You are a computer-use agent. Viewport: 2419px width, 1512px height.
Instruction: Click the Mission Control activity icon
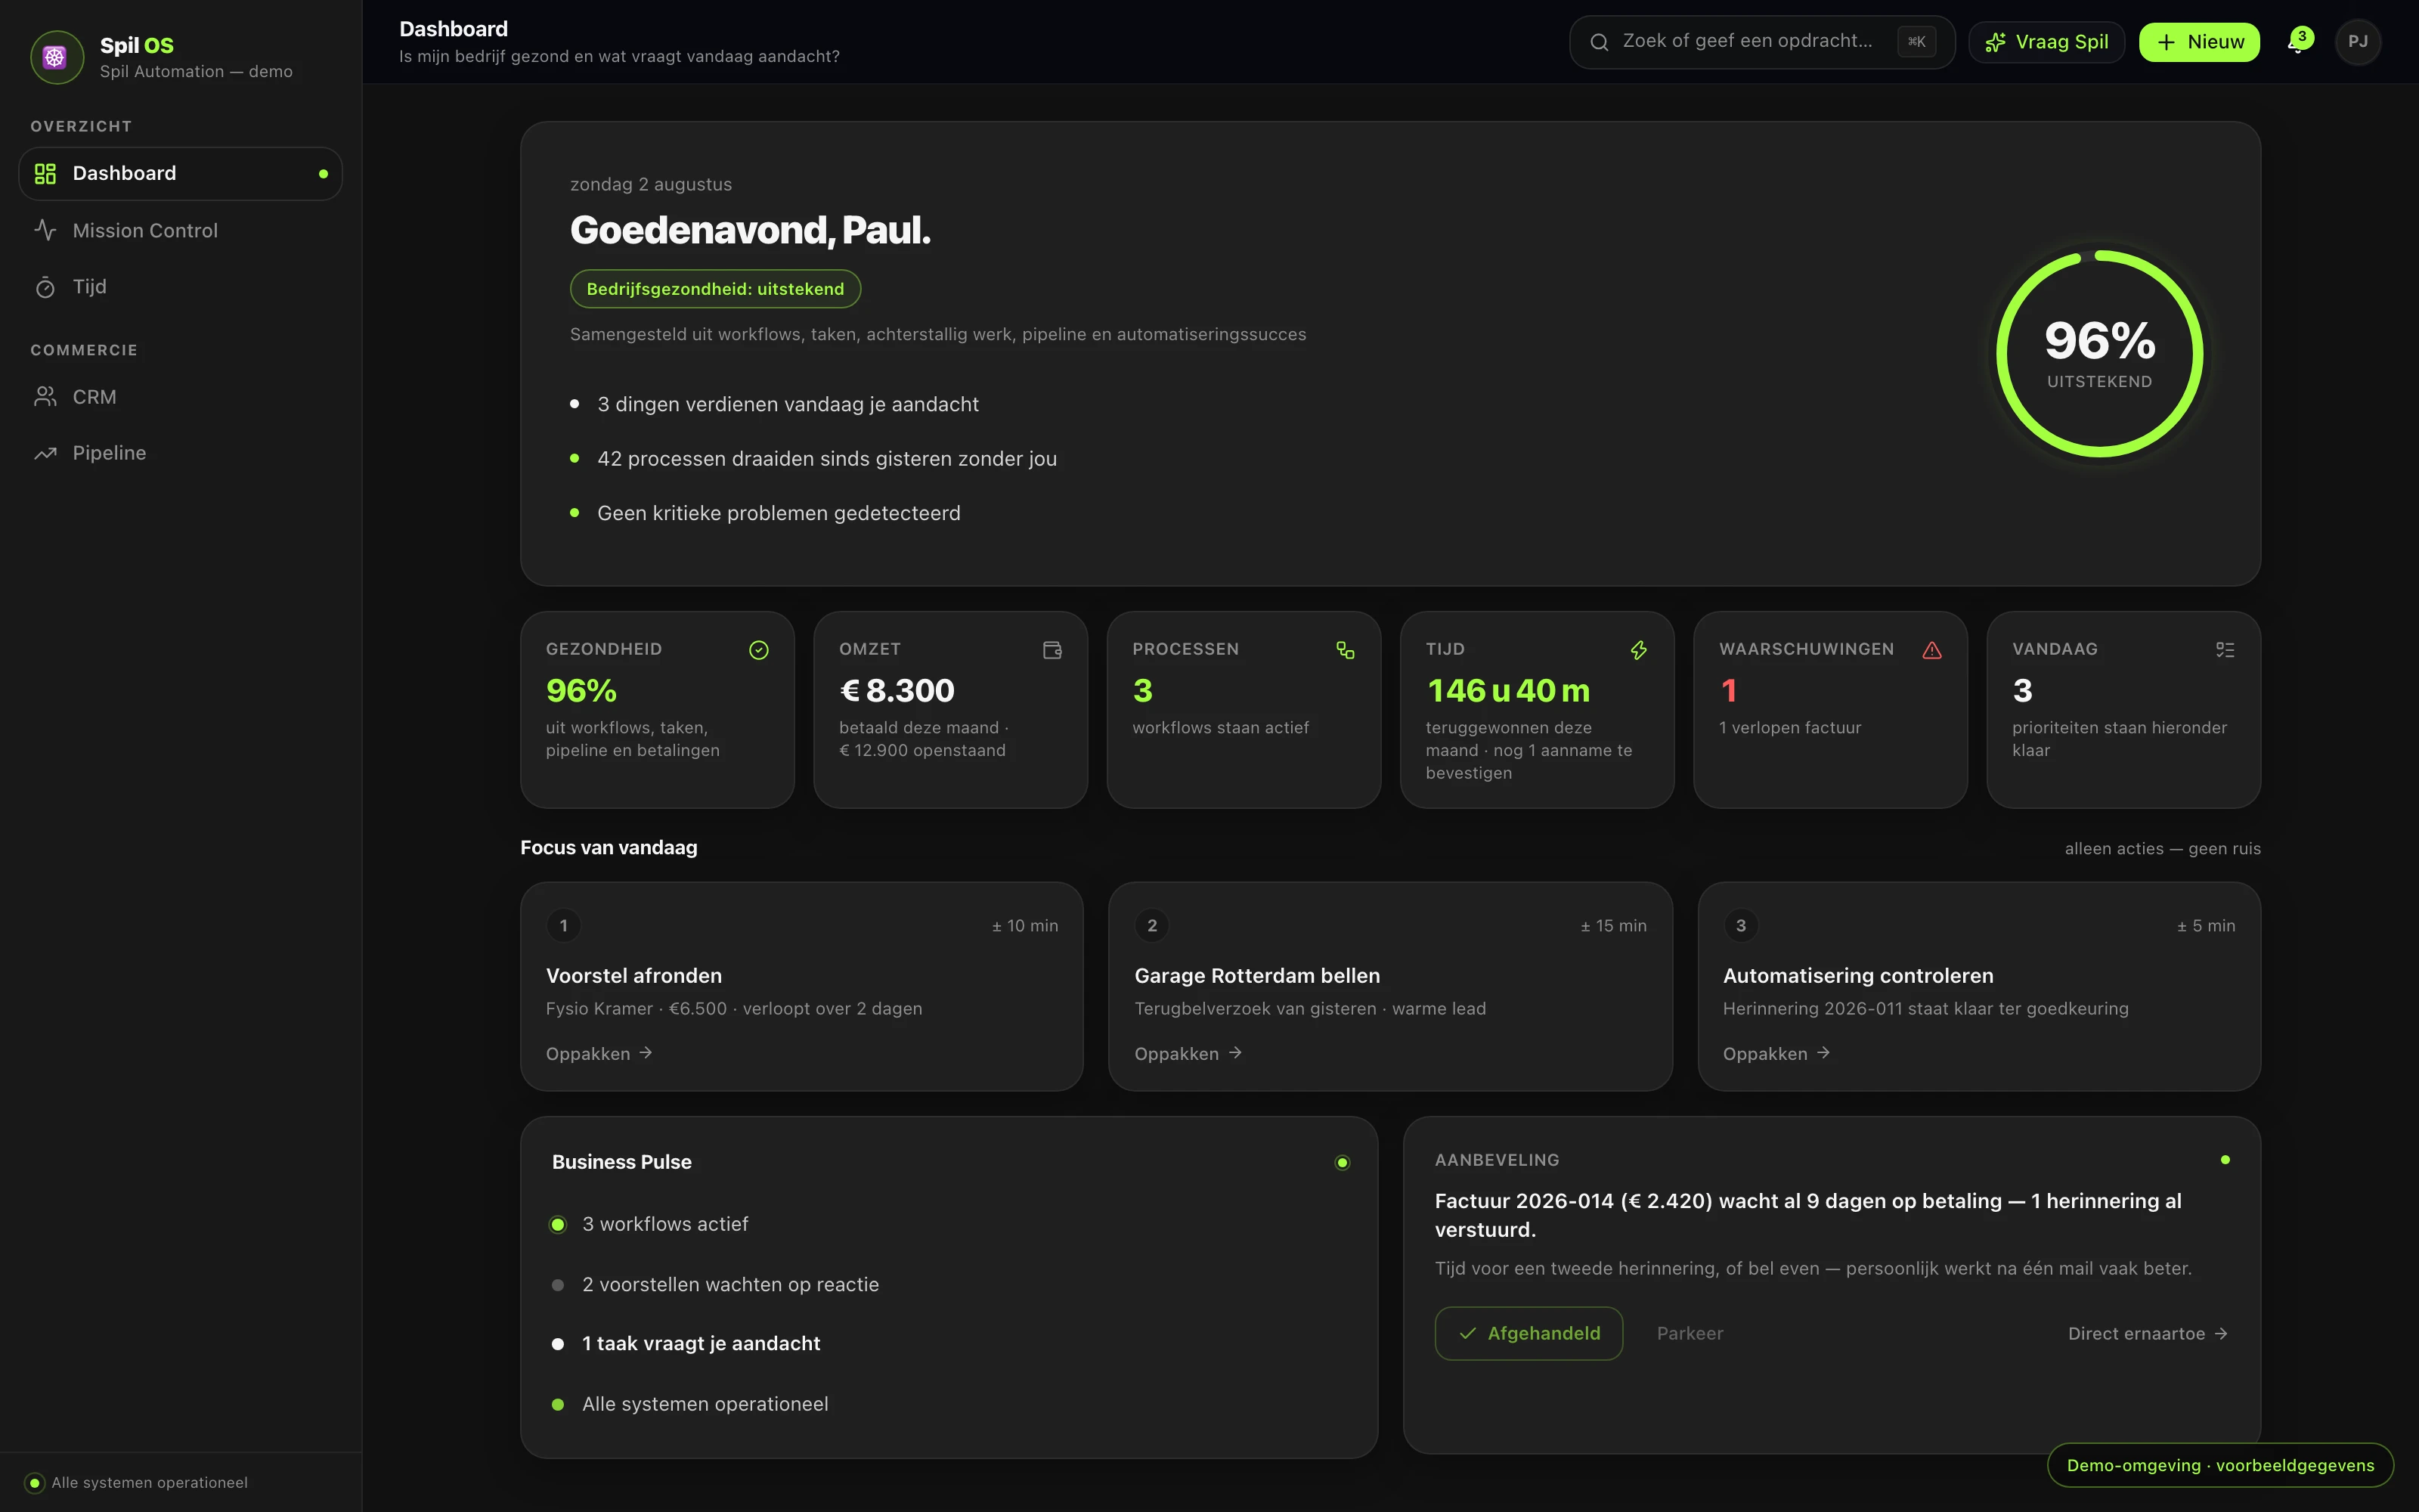(45, 230)
